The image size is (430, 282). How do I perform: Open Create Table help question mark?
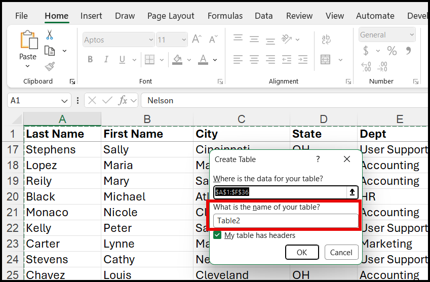pos(318,159)
